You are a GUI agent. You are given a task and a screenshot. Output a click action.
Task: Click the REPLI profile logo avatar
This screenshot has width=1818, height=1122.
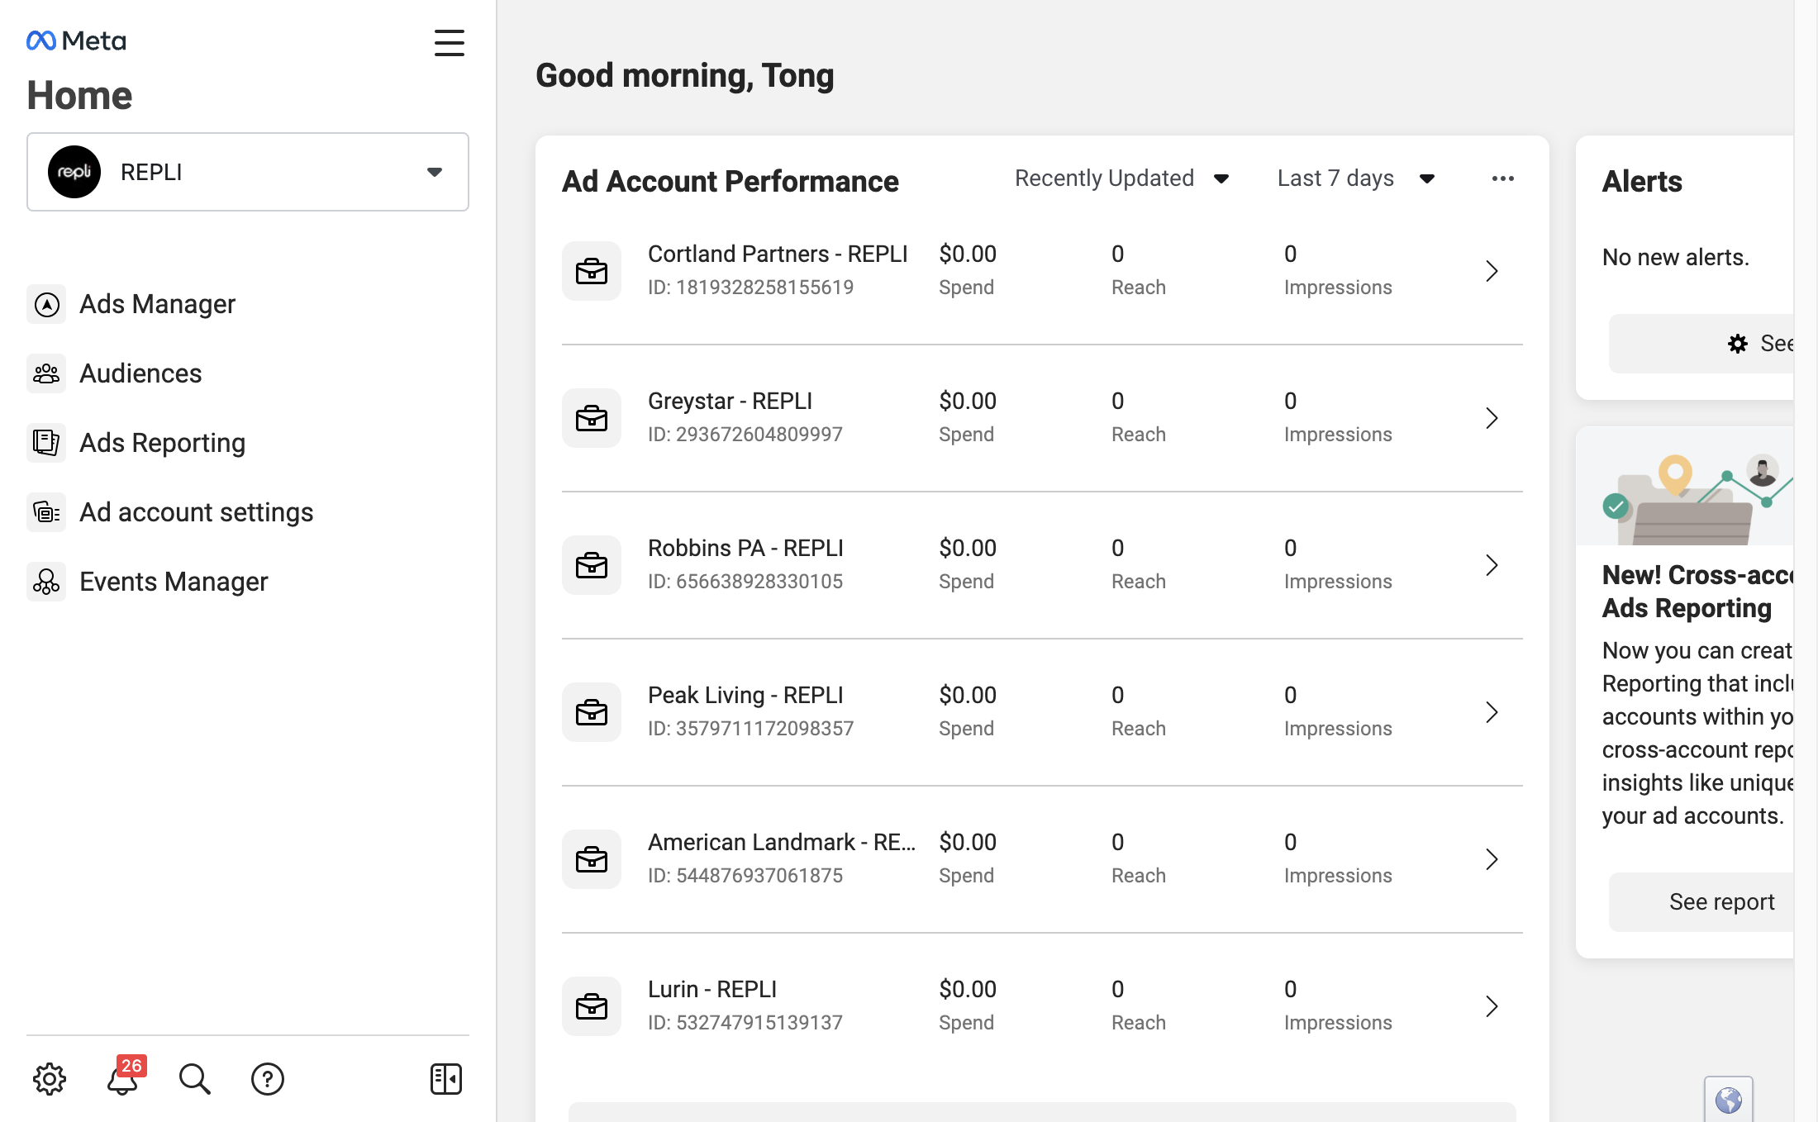pos(74,172)
